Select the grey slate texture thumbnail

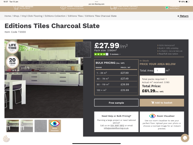coord(41,126)
